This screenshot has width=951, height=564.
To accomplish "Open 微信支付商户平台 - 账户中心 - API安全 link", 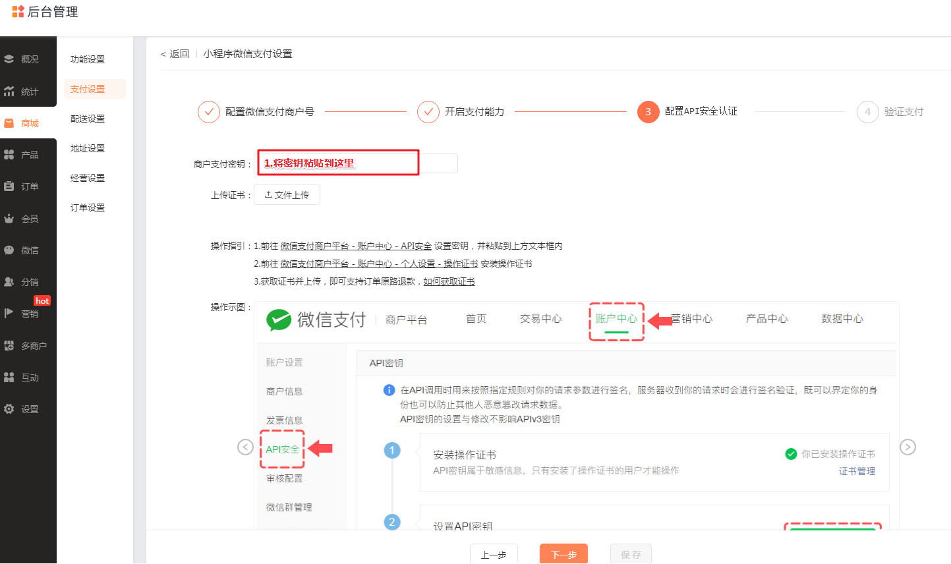I will (x=356, y=246).
